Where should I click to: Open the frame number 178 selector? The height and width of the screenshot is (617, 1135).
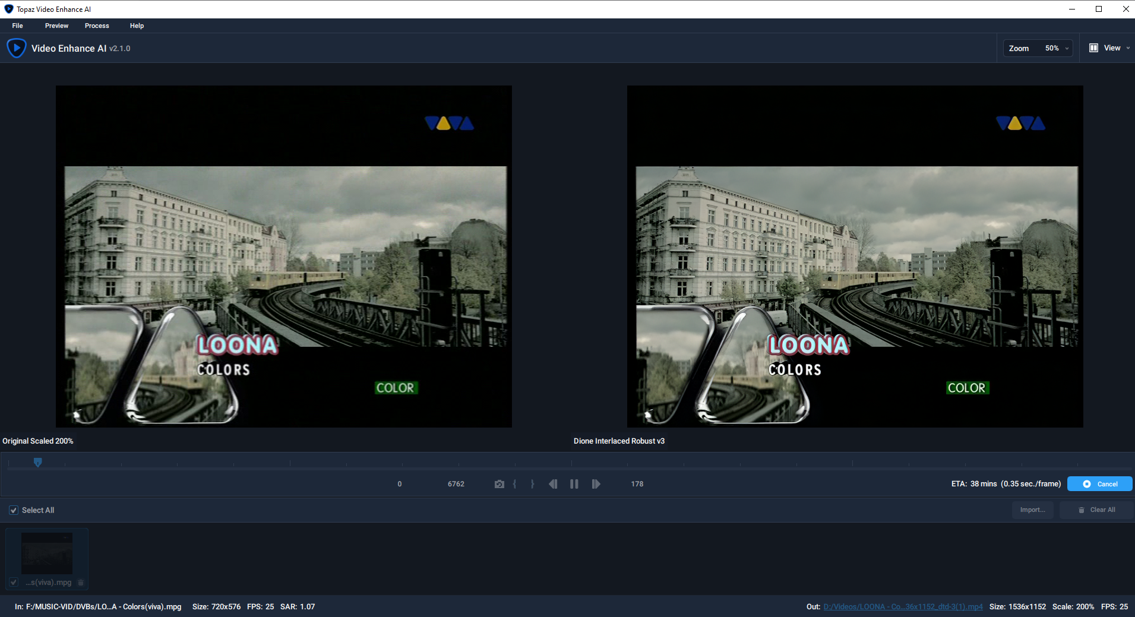[637, 483]
